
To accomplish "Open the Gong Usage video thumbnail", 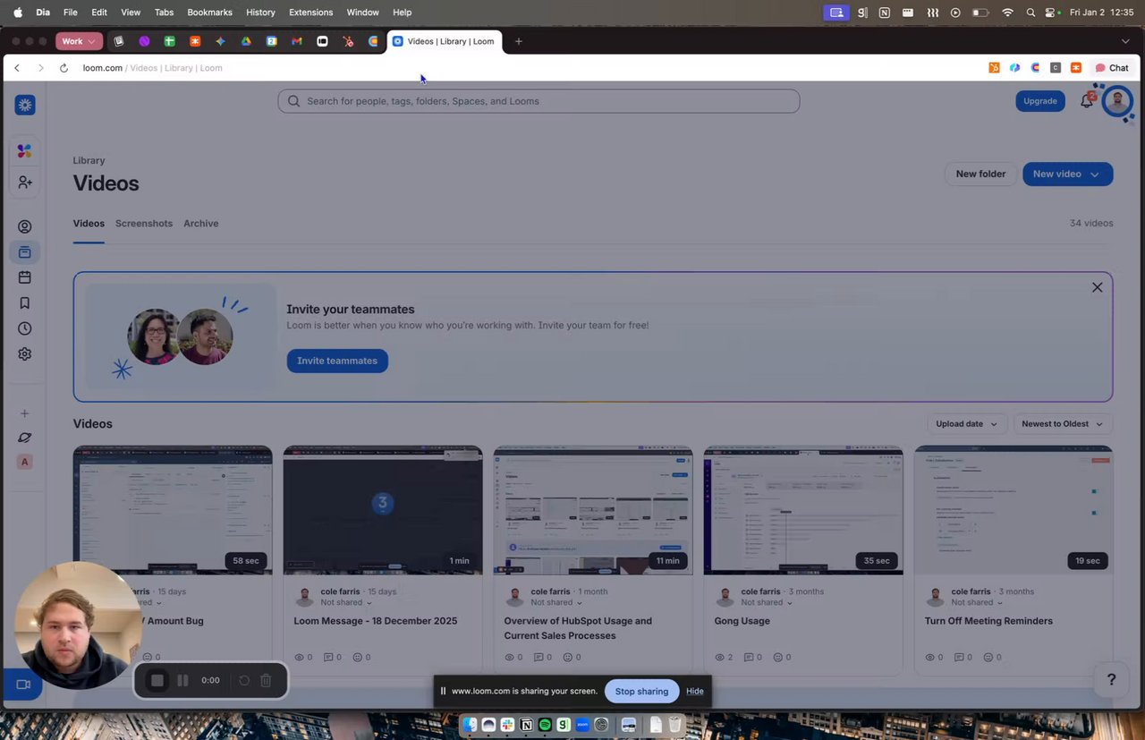I will click(x=803, y=510).
